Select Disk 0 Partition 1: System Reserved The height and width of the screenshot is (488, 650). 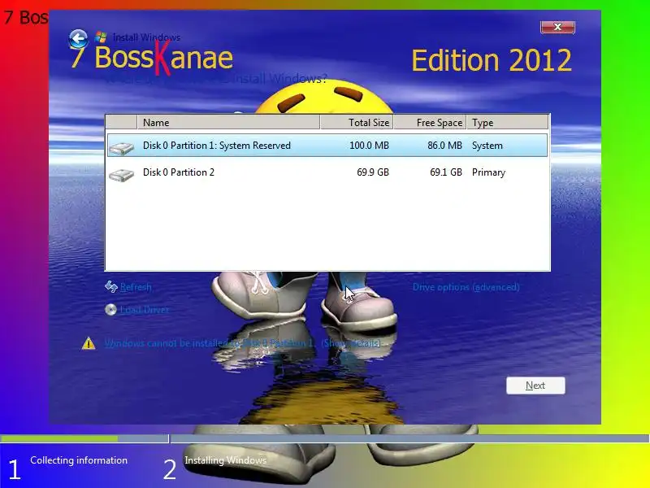(327, 146)
